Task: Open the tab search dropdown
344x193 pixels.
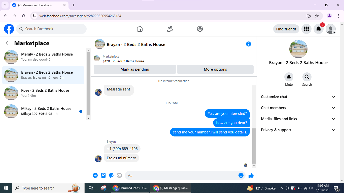Action: click(5, 5)
